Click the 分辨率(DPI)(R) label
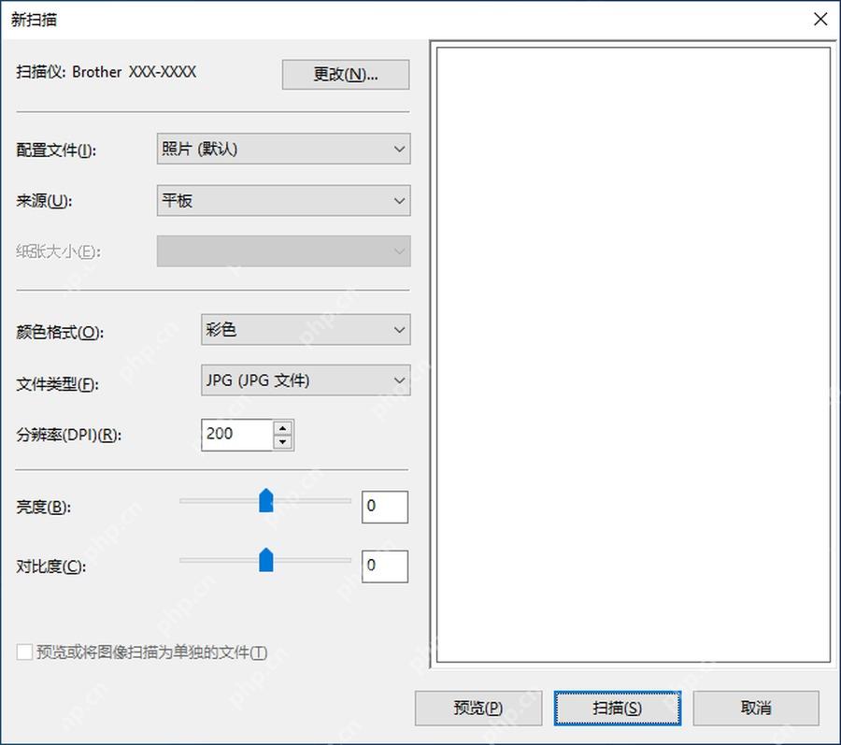 point(68,435)
